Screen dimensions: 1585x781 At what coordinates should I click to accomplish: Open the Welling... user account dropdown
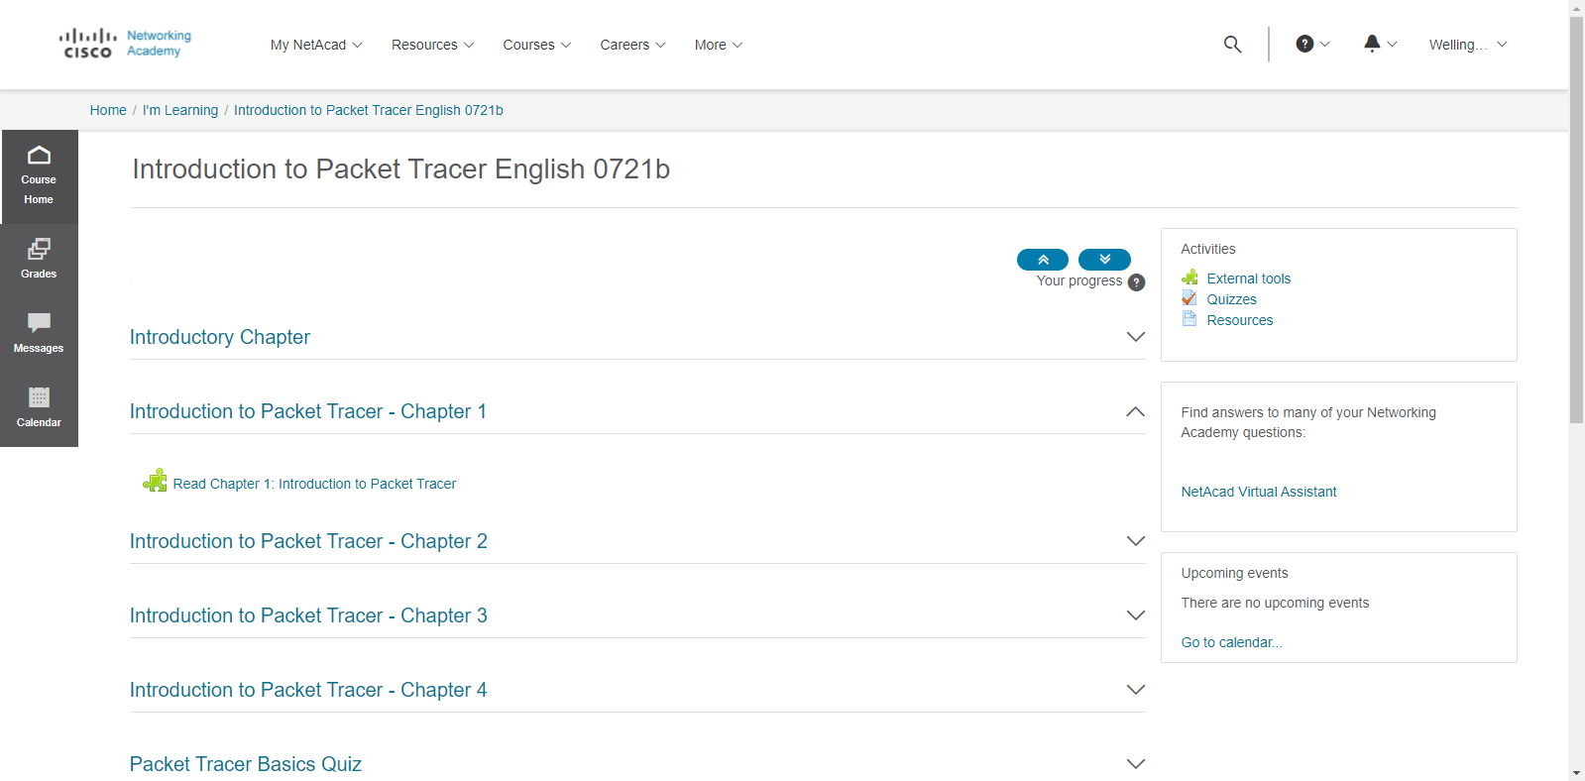pos(1468,45)
